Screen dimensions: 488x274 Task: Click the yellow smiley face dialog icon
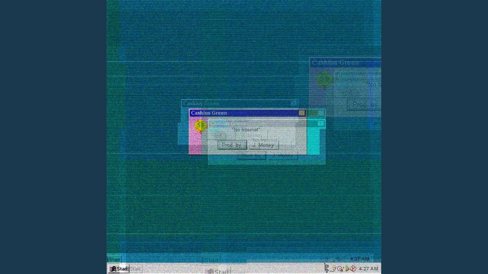pos(201,126)
